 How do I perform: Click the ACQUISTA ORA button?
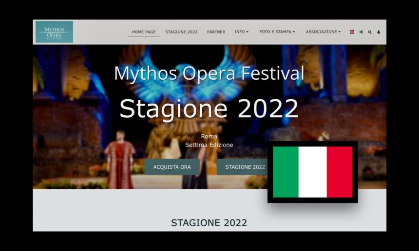tap(172, 167)
